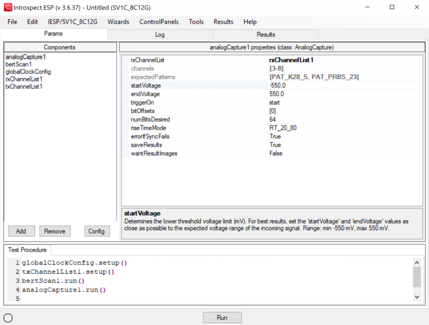Edit the startVoltage value of -550.0
The height and width of the screenshot is (325, 429).
tap(278, 85)
